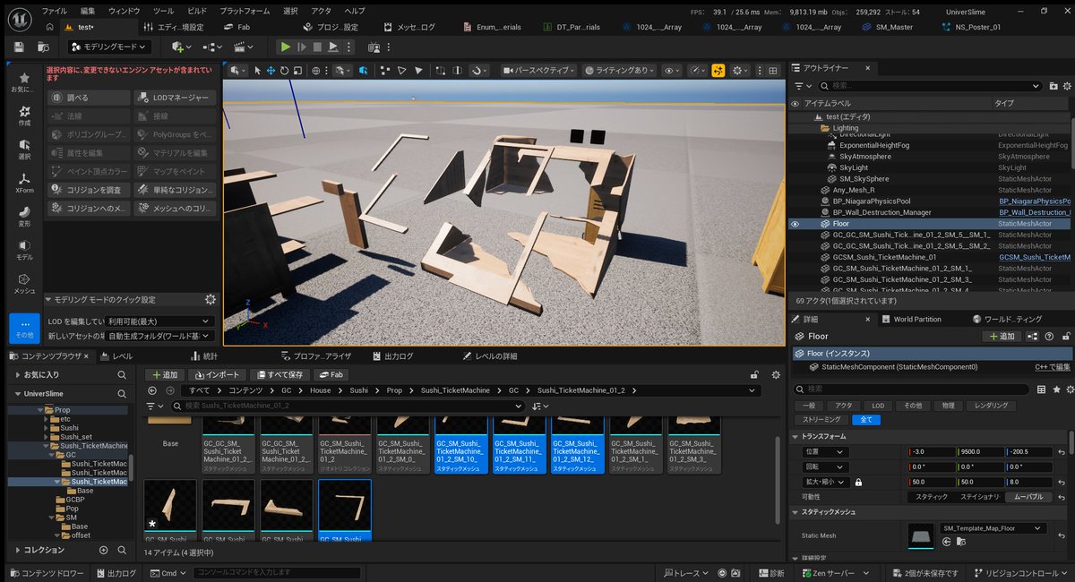Open the パースペクティブ viewport dropdown
Image resolution: width=1075 pixels, height=582 pixels.
tap(539, 70)
